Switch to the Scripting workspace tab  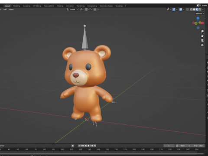pyautogui.click(x=119, y=6)
